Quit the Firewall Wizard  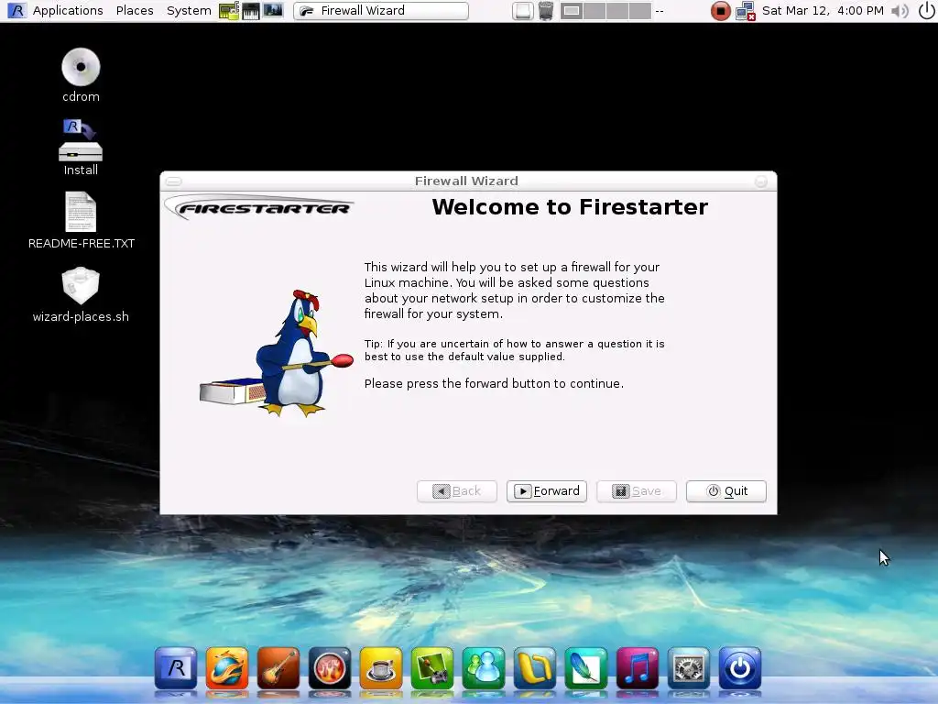tap(725, 491)
